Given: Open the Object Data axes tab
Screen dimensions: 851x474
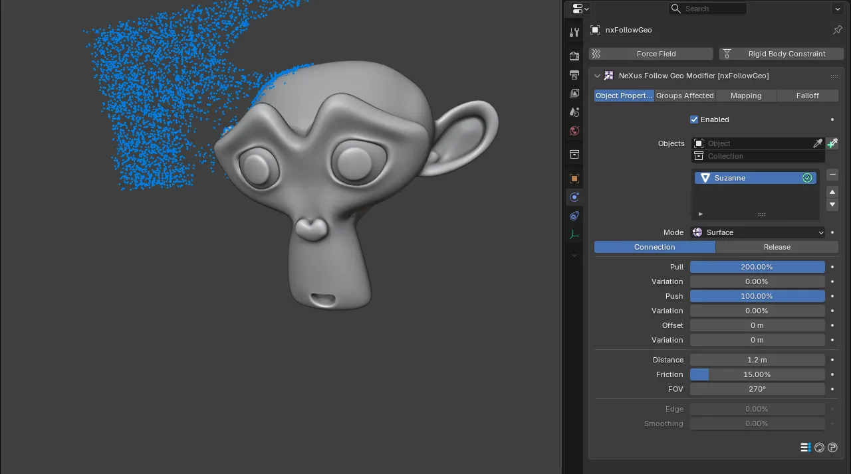Looking at the screenshot, I should point(574,234).
